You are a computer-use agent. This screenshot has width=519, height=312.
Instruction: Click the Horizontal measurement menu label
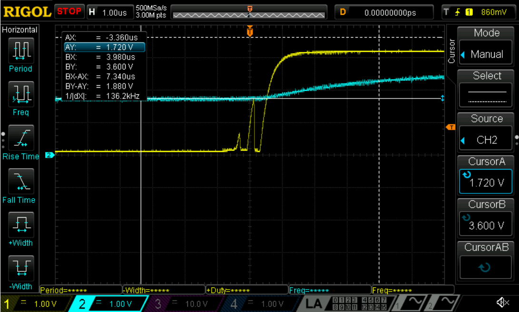(x=20, y=30)
